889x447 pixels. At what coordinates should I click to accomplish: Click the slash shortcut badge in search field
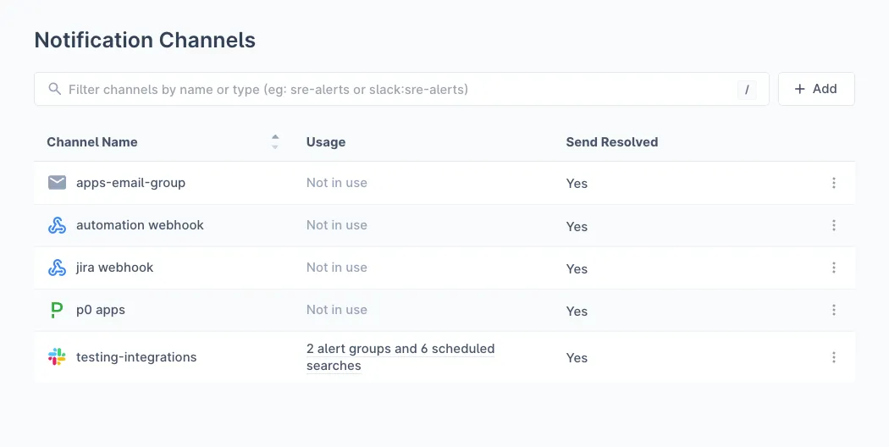(x=747, y=89)
